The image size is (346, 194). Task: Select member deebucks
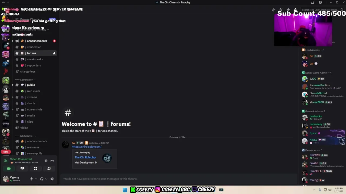click(323, 117)
